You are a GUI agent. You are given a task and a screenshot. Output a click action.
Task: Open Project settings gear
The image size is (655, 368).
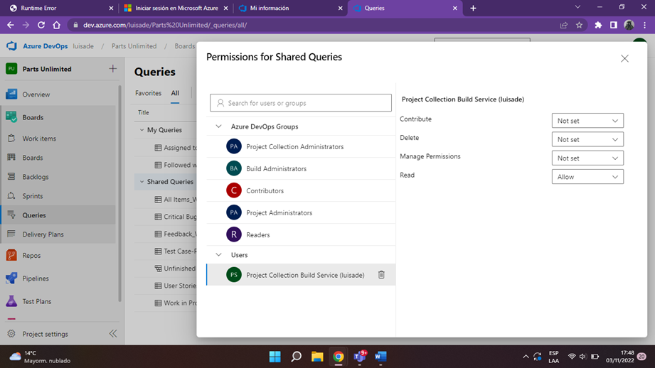coord(11,334)
